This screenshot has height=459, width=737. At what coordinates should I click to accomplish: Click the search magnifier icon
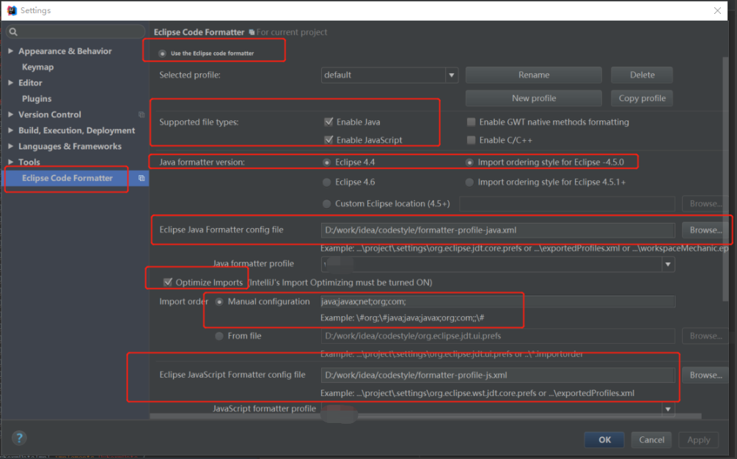tap(13, 32)
